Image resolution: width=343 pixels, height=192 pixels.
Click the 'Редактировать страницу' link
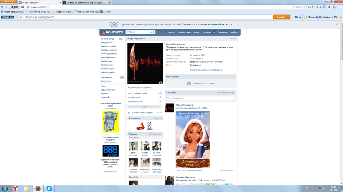(x=140, y=87)
